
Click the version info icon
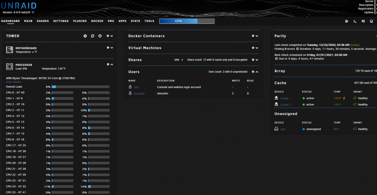coord(33,12)
